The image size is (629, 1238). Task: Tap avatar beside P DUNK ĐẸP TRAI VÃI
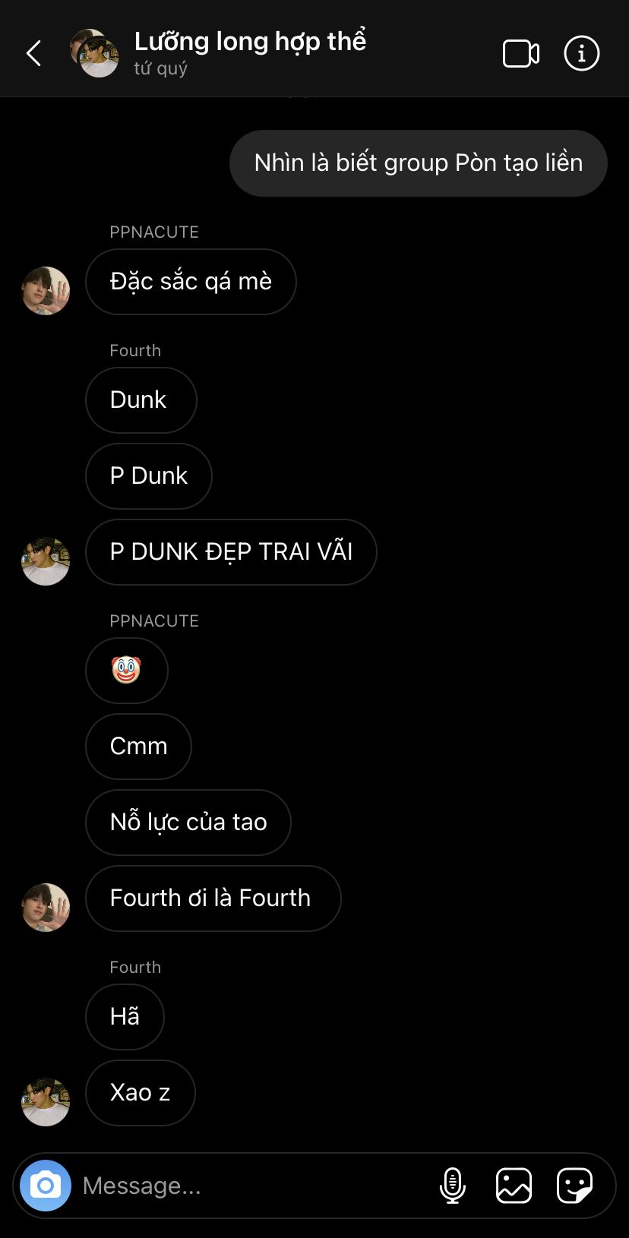46,561
